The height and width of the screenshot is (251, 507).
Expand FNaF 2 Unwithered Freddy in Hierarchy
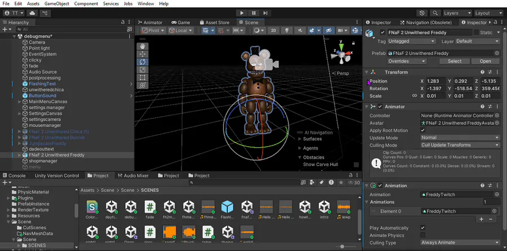coord(20,155)
